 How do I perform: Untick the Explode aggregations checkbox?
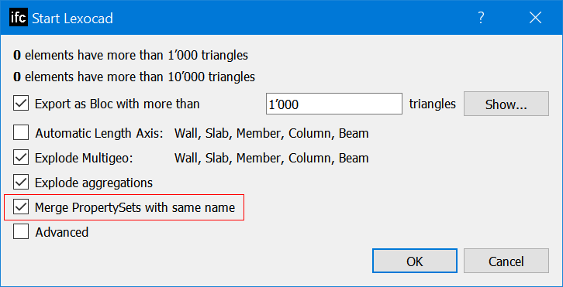click(21, 183)
